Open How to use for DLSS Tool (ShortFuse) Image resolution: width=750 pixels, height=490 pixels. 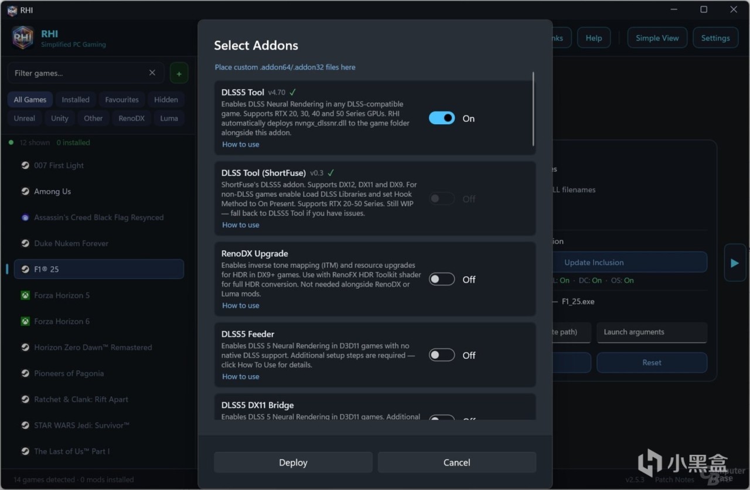click(240, 225)
